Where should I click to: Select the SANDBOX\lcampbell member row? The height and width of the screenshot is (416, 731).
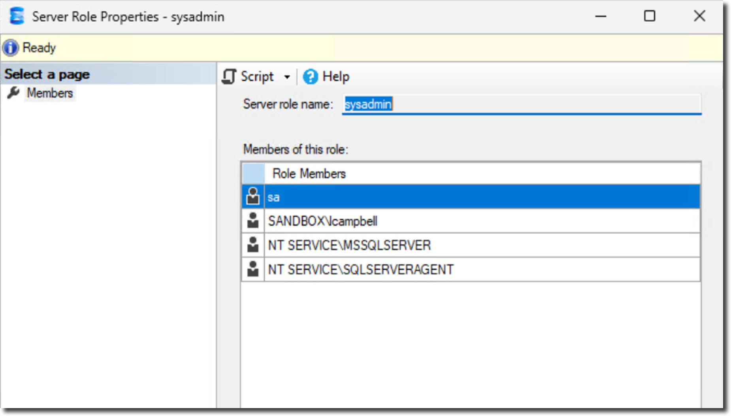click(x=474, y=221)
